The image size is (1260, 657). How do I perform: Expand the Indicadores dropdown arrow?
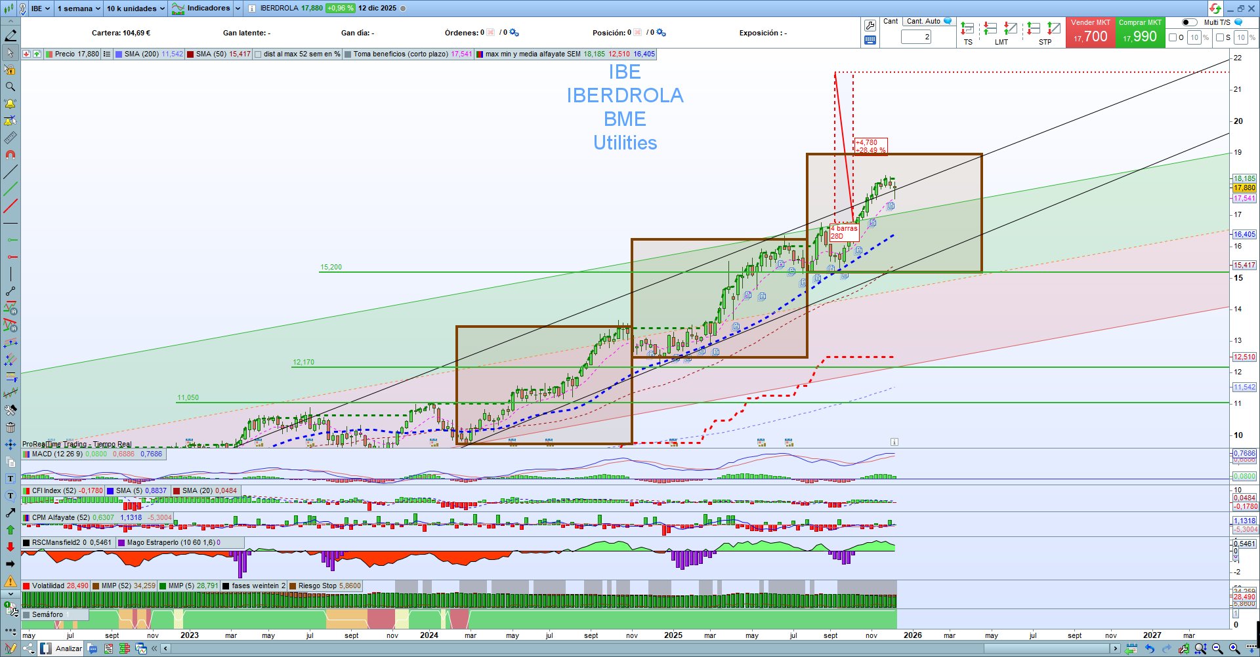[238, 9]
